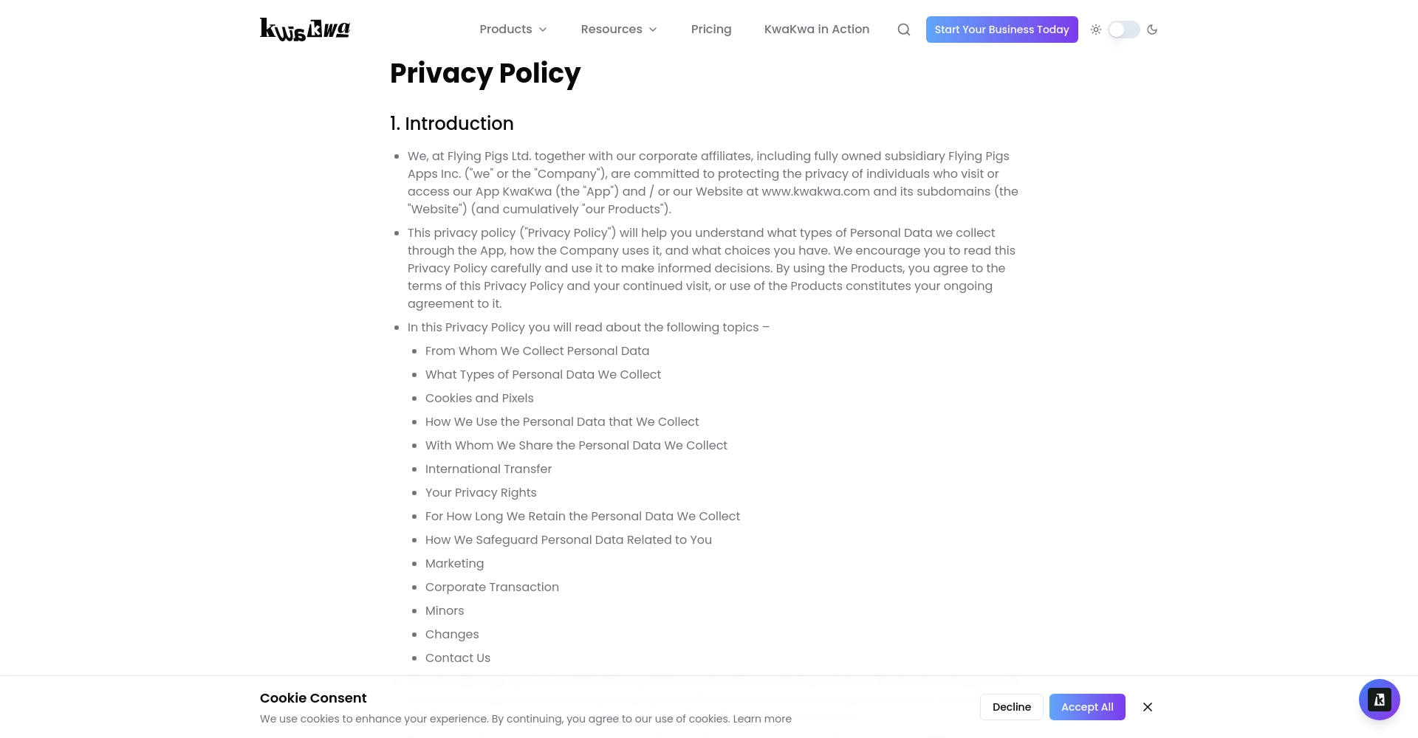Dismiss the cookie consent banner
This screenshot has width=1418, height=738.
click(x=1148, y=707)
